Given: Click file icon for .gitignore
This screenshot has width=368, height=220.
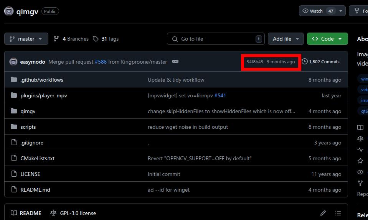Looking at the screenshot, I should (14, 143).
